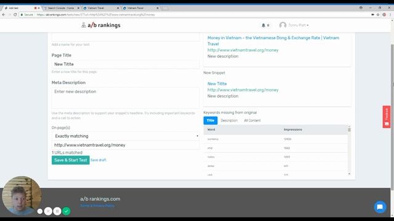Screen dimensions: 394x221
Task: Select the Description keywords tab
Action: tap(229, 120)
